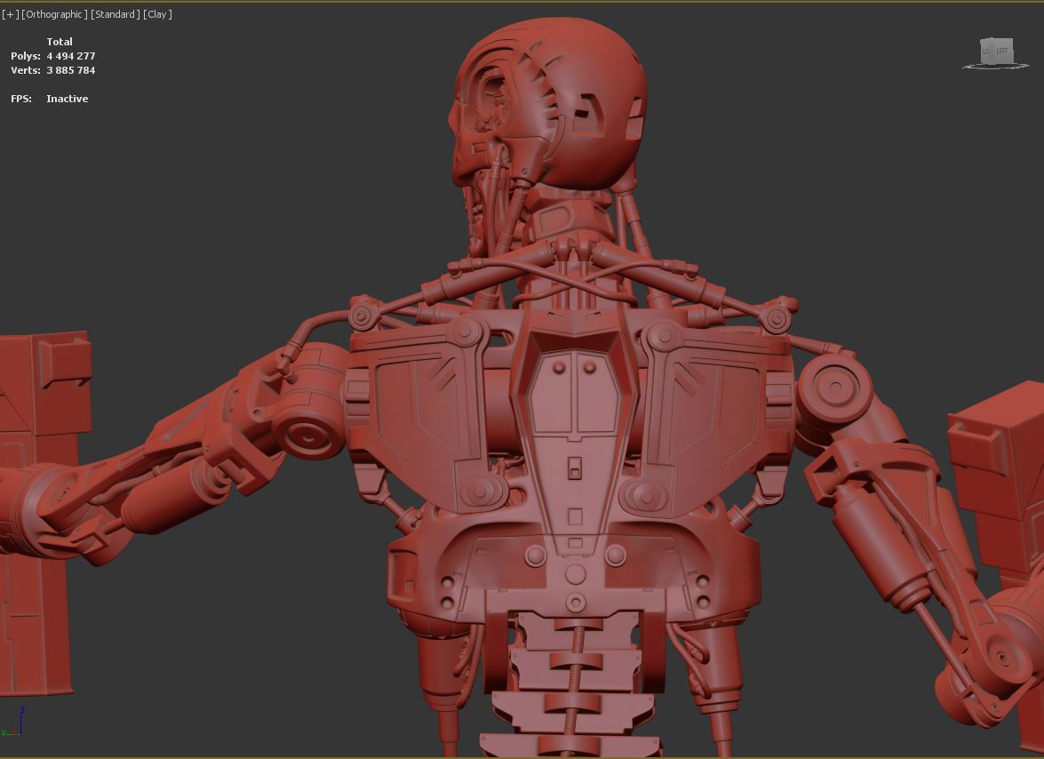Click the BACK face of the ViewCube

click(x=984, y=50)
